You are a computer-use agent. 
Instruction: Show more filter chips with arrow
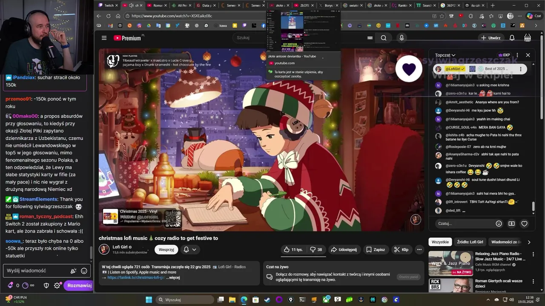[529, 242]
